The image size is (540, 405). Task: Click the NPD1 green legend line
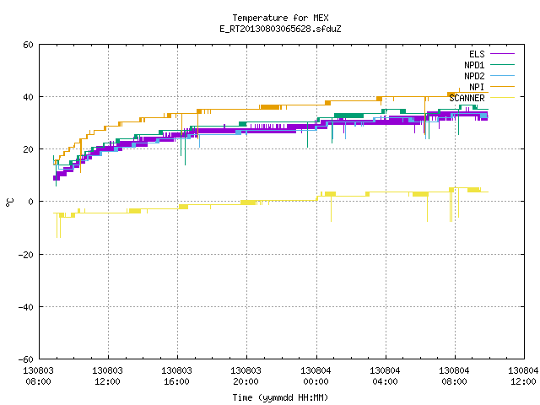pos(502,64)
